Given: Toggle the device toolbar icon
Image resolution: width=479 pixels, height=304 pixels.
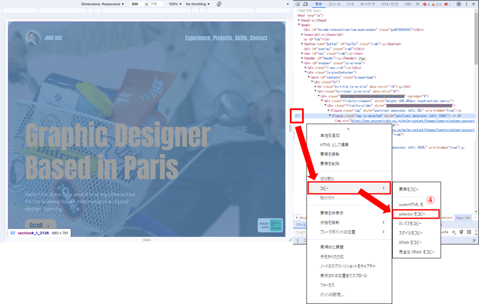Looking at the screenshot, I should click(305, 4).
